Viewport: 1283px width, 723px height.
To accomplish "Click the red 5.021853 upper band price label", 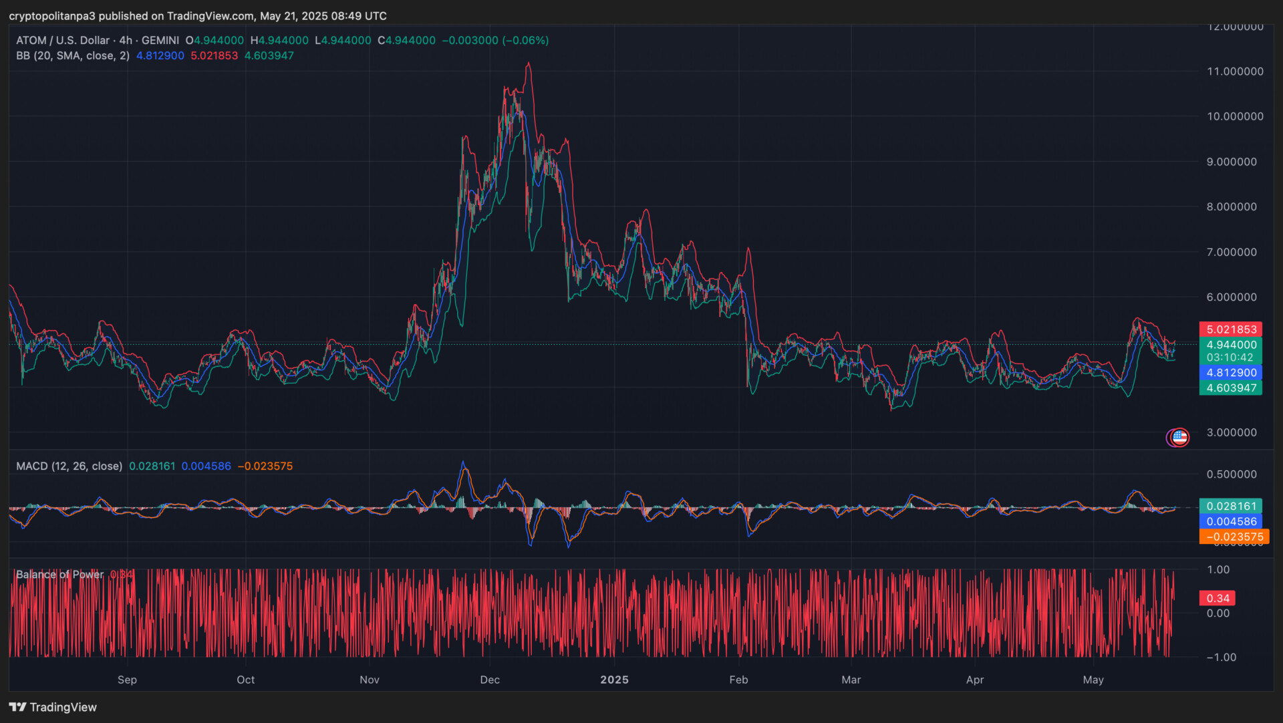I will 1231,329.
